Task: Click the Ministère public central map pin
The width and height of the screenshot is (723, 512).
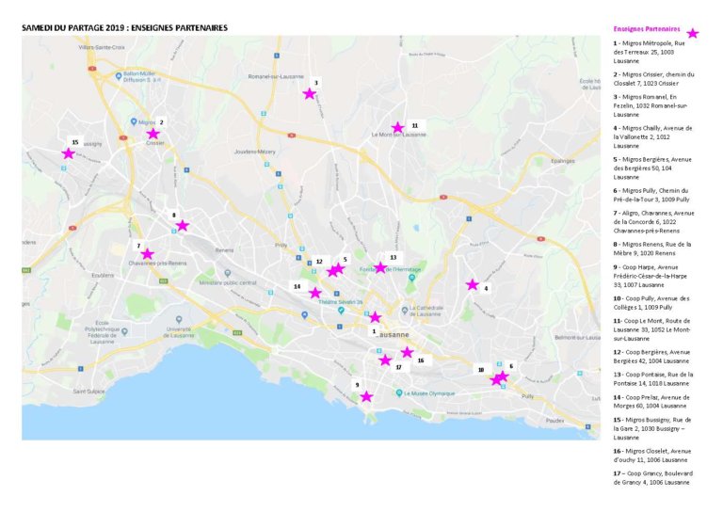Action: click(x=227, y=273)
